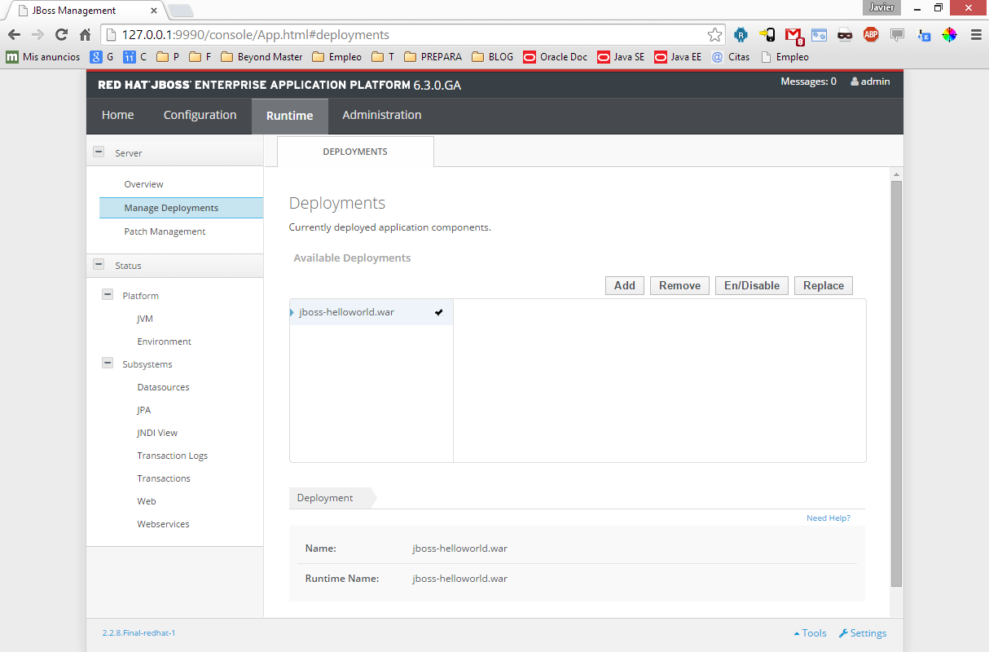989x652 pixels.
Task: Open JNDI View
Action: pyautogui.click(x=157, y=433)
